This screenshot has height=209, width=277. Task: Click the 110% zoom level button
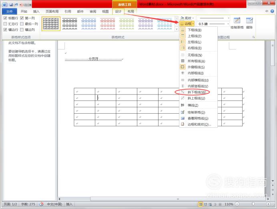[229, 204]
